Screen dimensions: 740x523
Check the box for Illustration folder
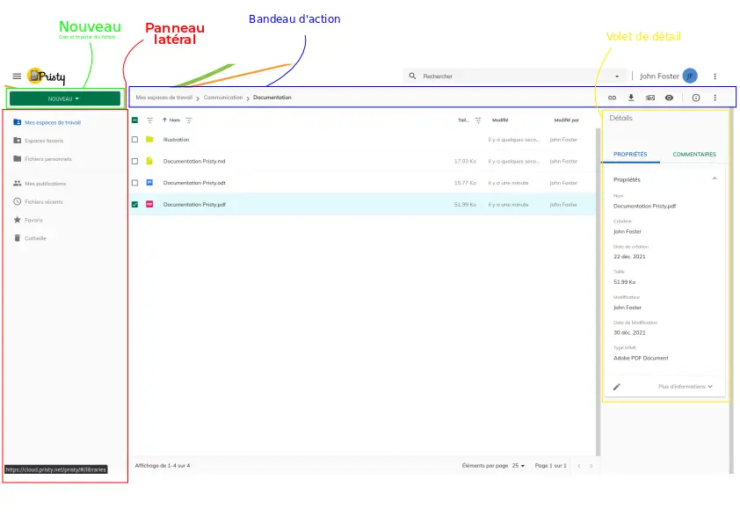coord(134,140)
